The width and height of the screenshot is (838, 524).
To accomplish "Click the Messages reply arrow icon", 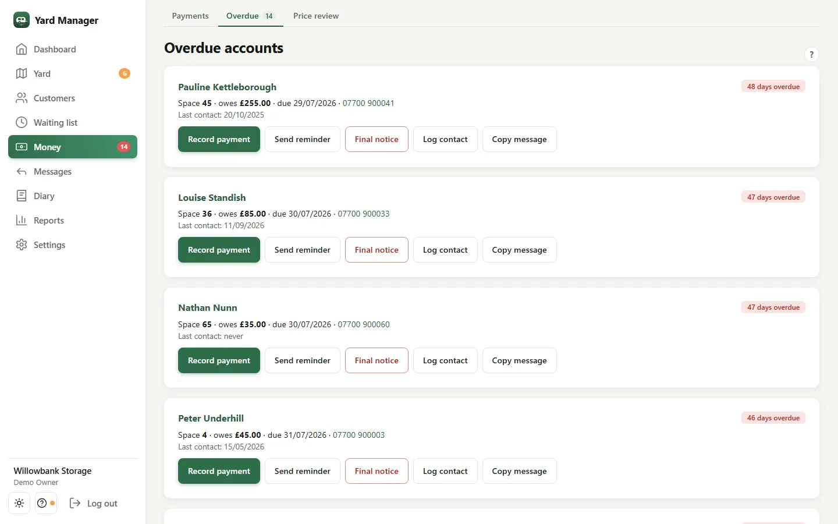I will 22,172.
